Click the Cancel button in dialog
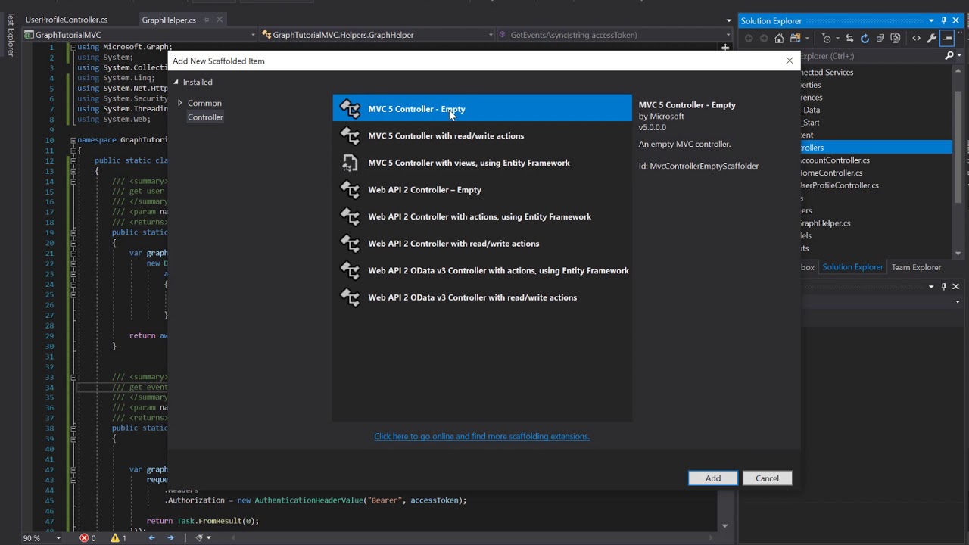This screenshot has height=545, width=969. pyautogui.click(x=767, y=478)
